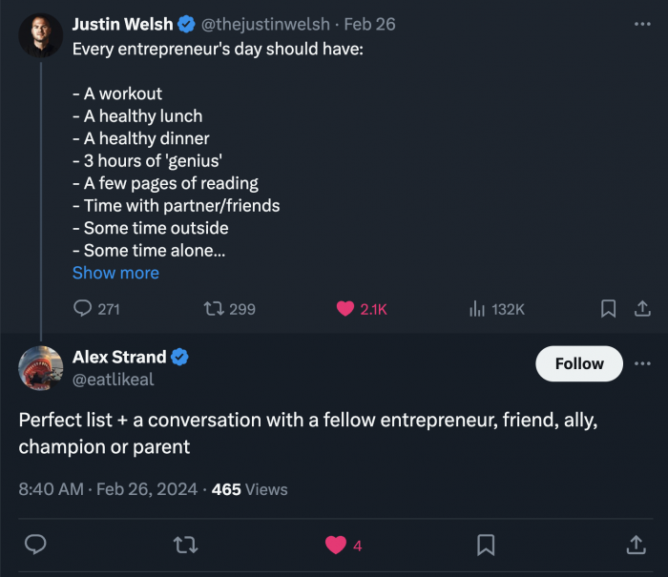Unlike Justin Welsh's tweet
668x577 pixels.
pos(345,309)
